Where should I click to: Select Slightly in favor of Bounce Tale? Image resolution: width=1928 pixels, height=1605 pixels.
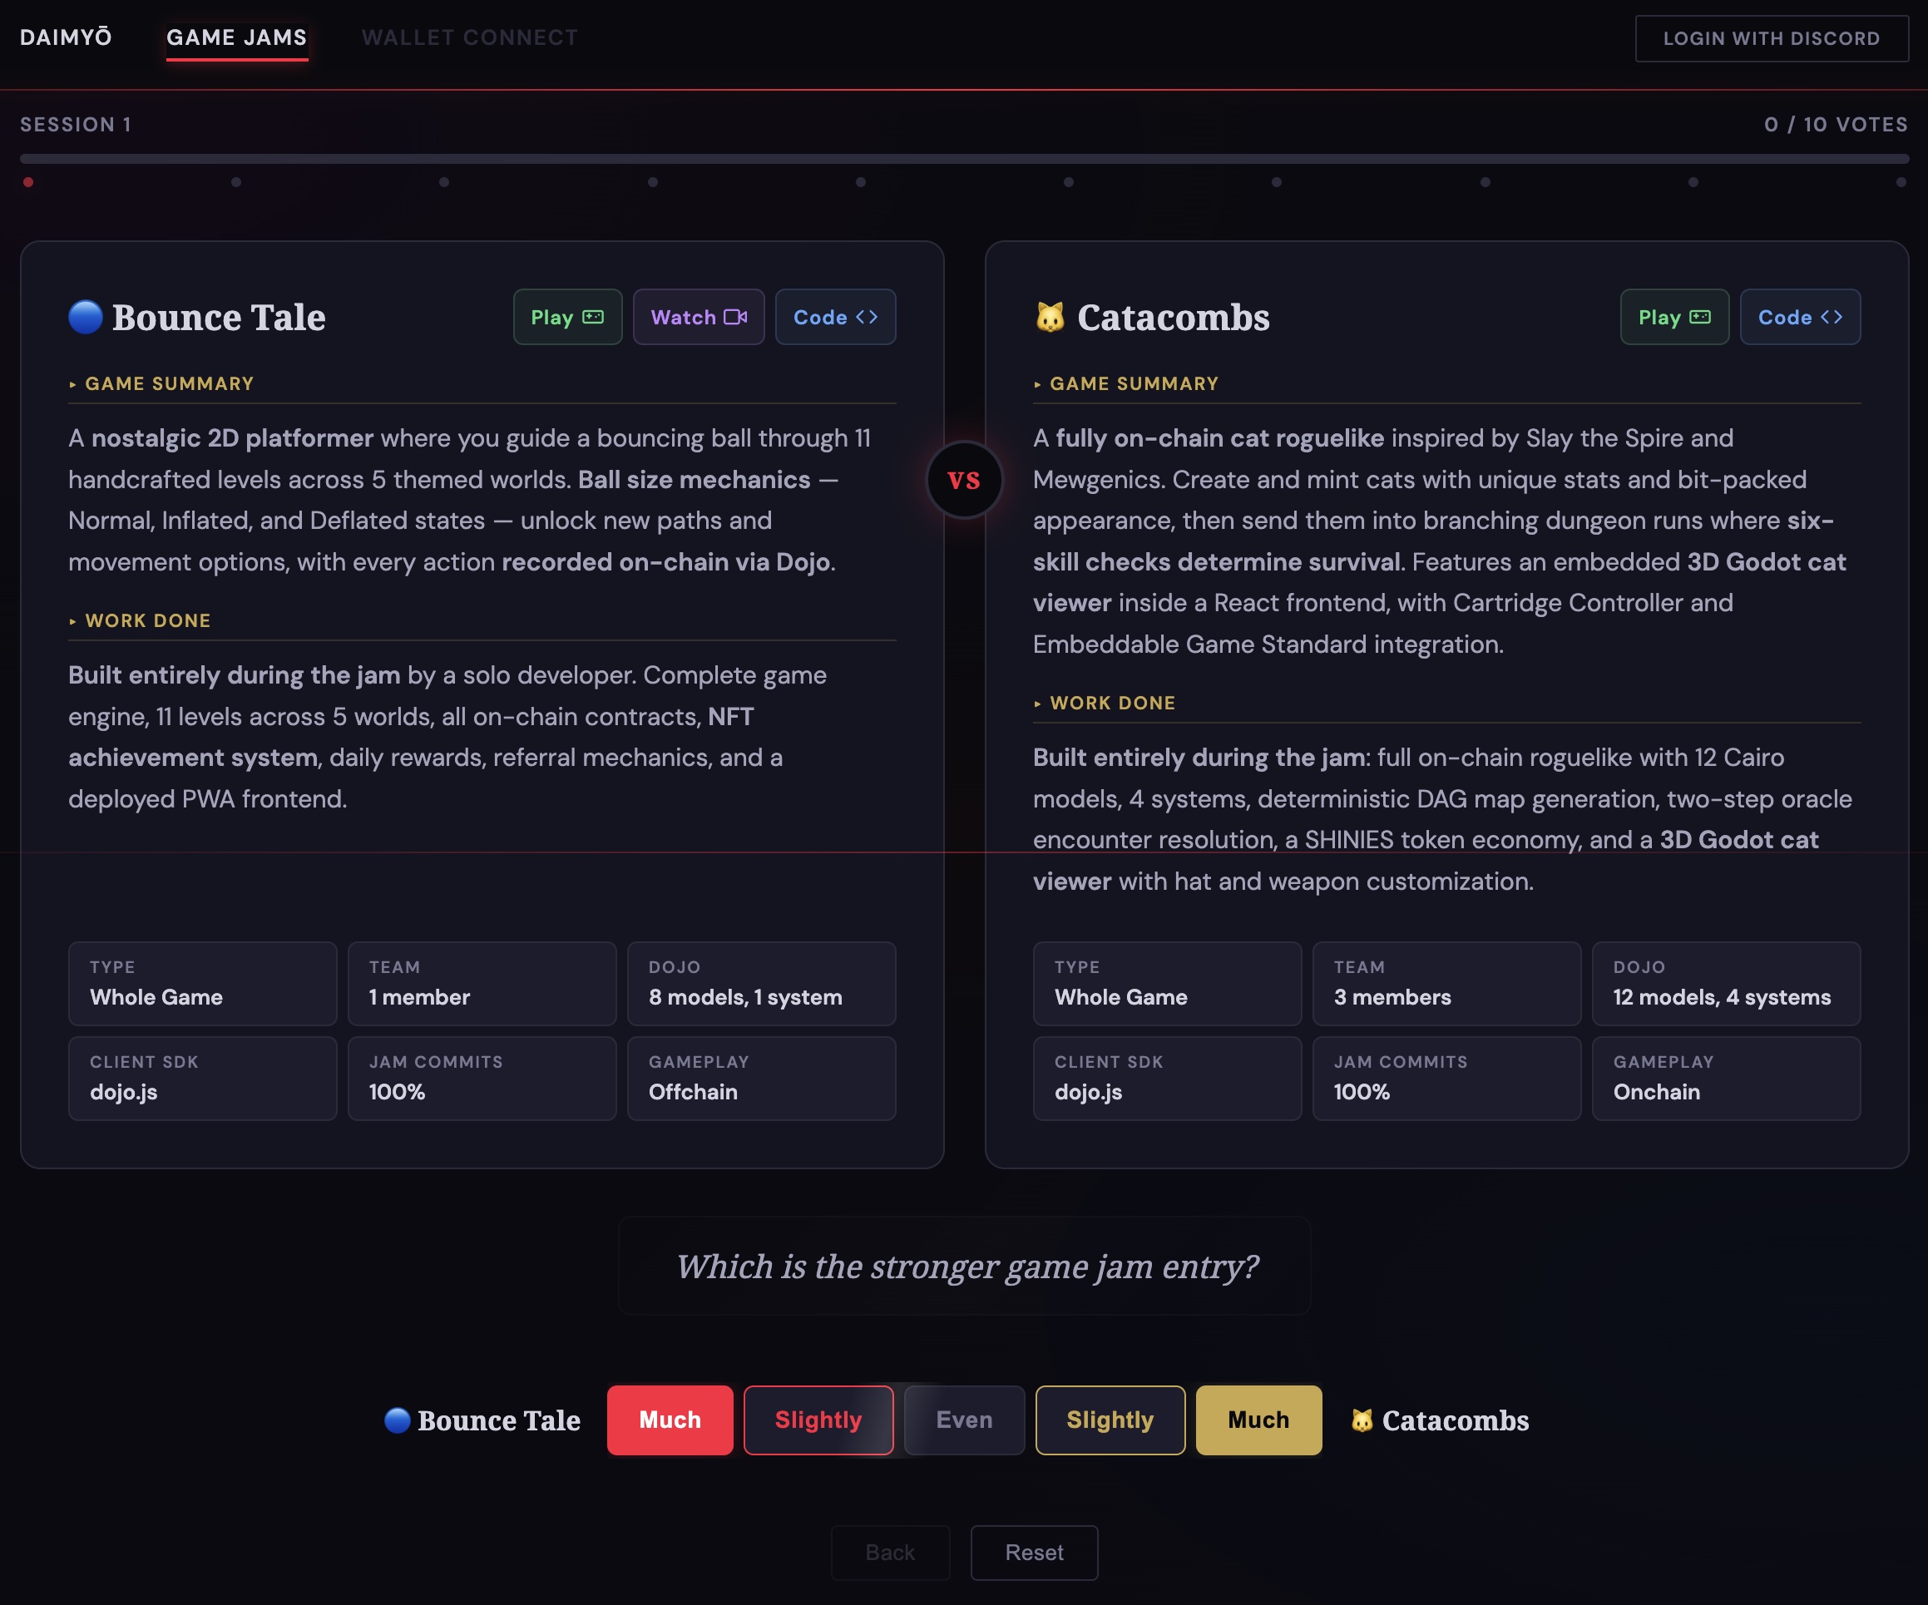point(818,1420)
